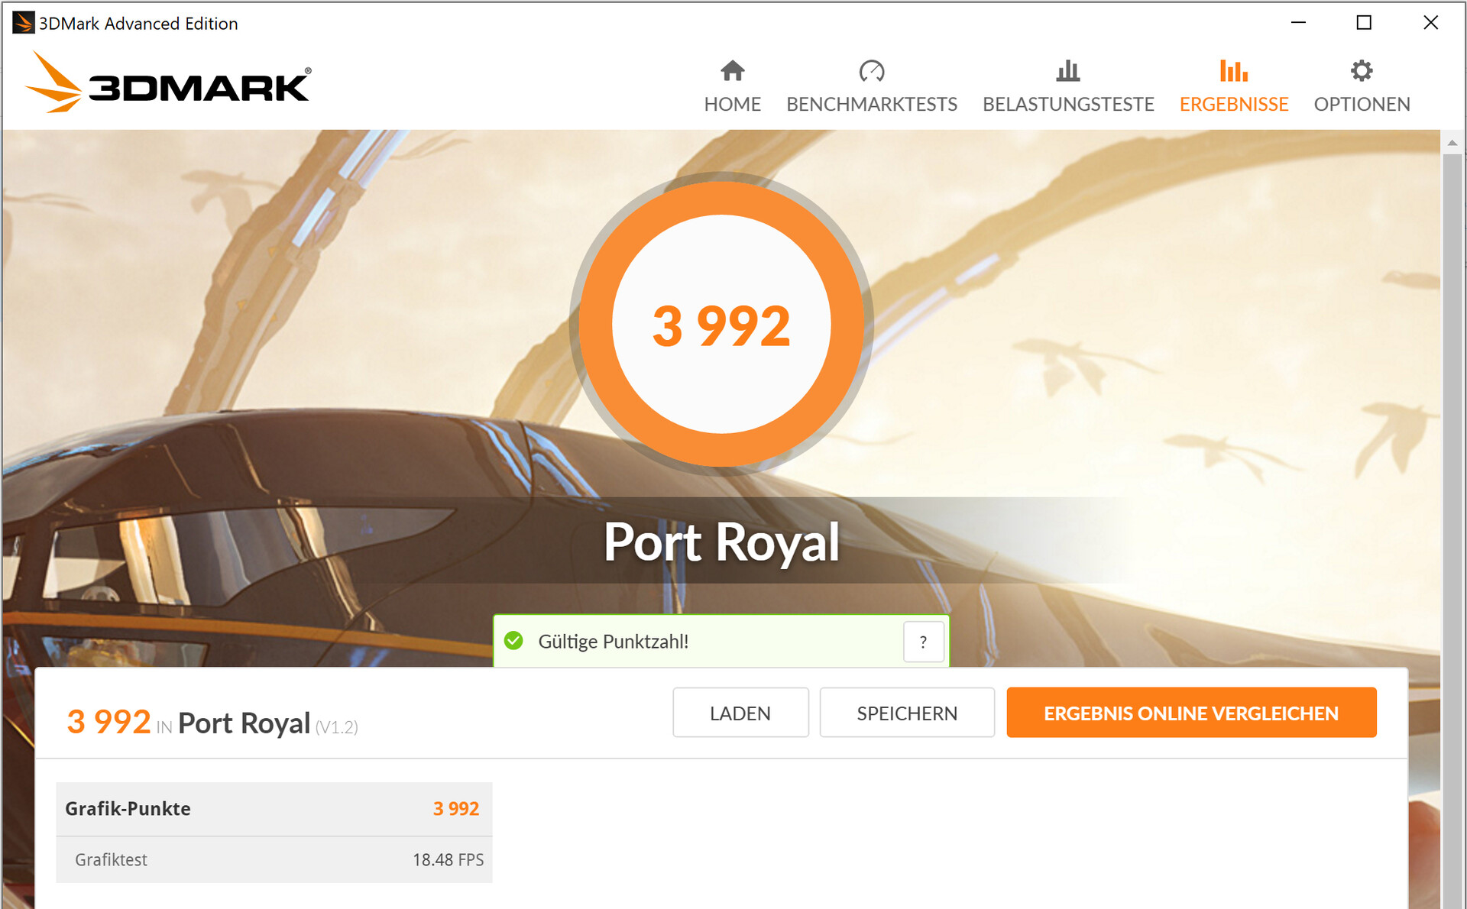Click the 3DMark logo

tap(168, 82)
